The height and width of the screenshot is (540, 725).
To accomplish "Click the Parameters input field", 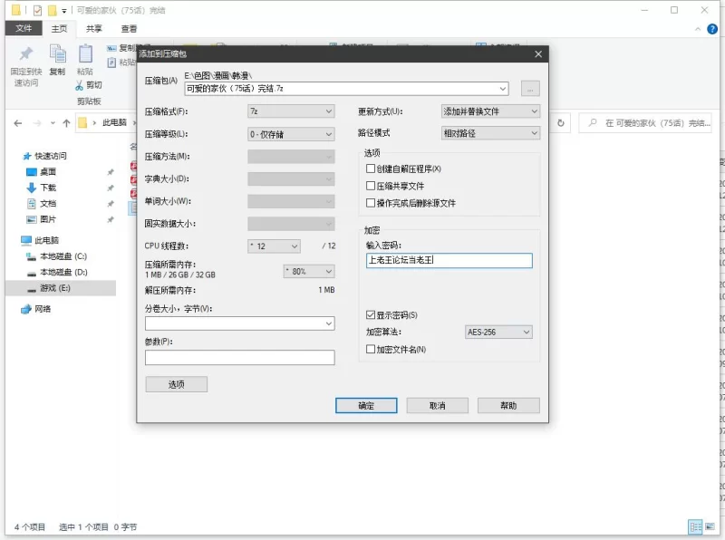I will click(x=240, y=357).
